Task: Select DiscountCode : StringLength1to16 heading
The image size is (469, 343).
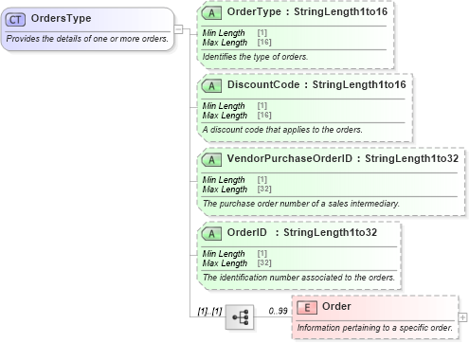Action: (x=316, y=84)
